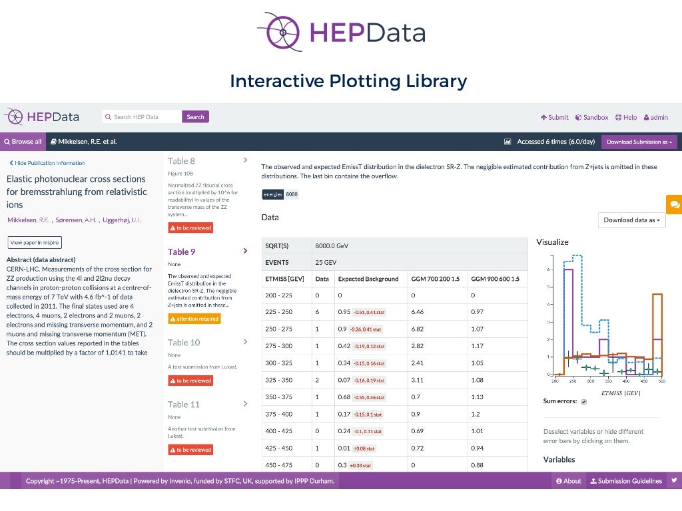682x511 pixels.
Task: Click the admin user icon
Action: (646, 117)
